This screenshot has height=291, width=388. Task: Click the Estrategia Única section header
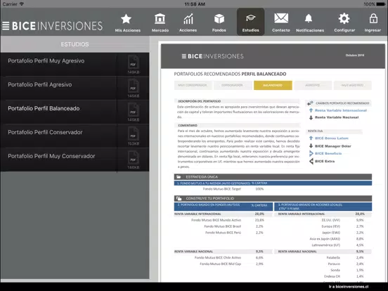tap(273, 176)
